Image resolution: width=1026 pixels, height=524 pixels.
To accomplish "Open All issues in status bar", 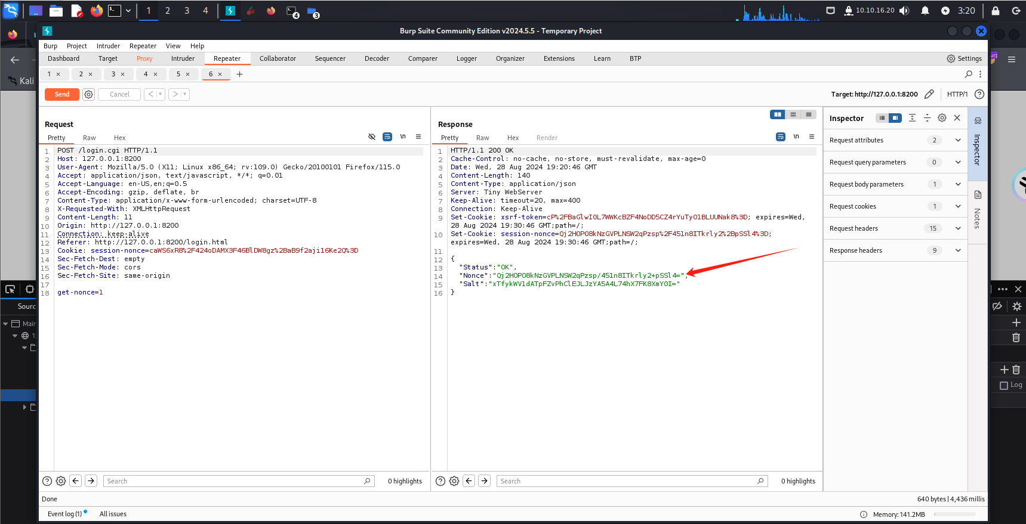I will pos(113,514).
